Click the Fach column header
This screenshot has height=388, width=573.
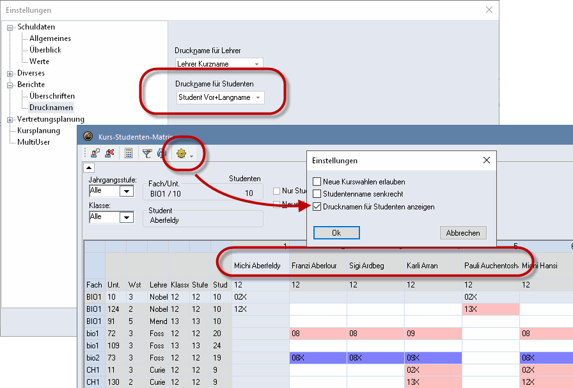click(x=94, y=285)
